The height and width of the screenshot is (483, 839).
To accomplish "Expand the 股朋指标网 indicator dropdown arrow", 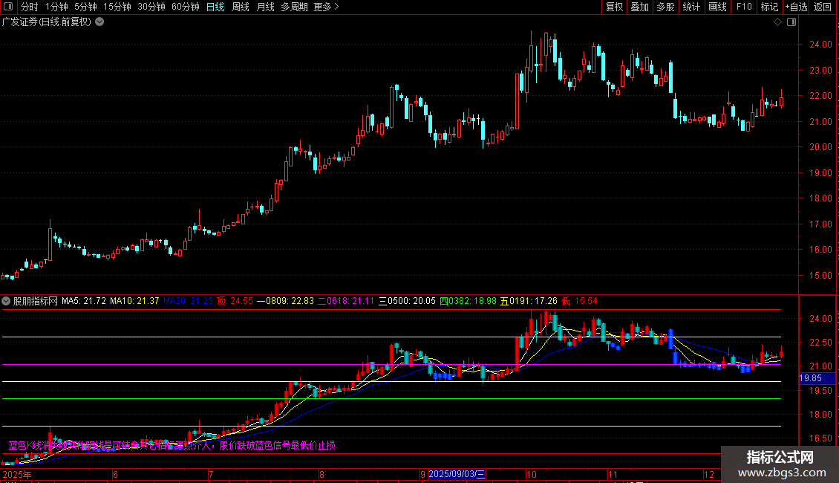I will pos(7,301).
